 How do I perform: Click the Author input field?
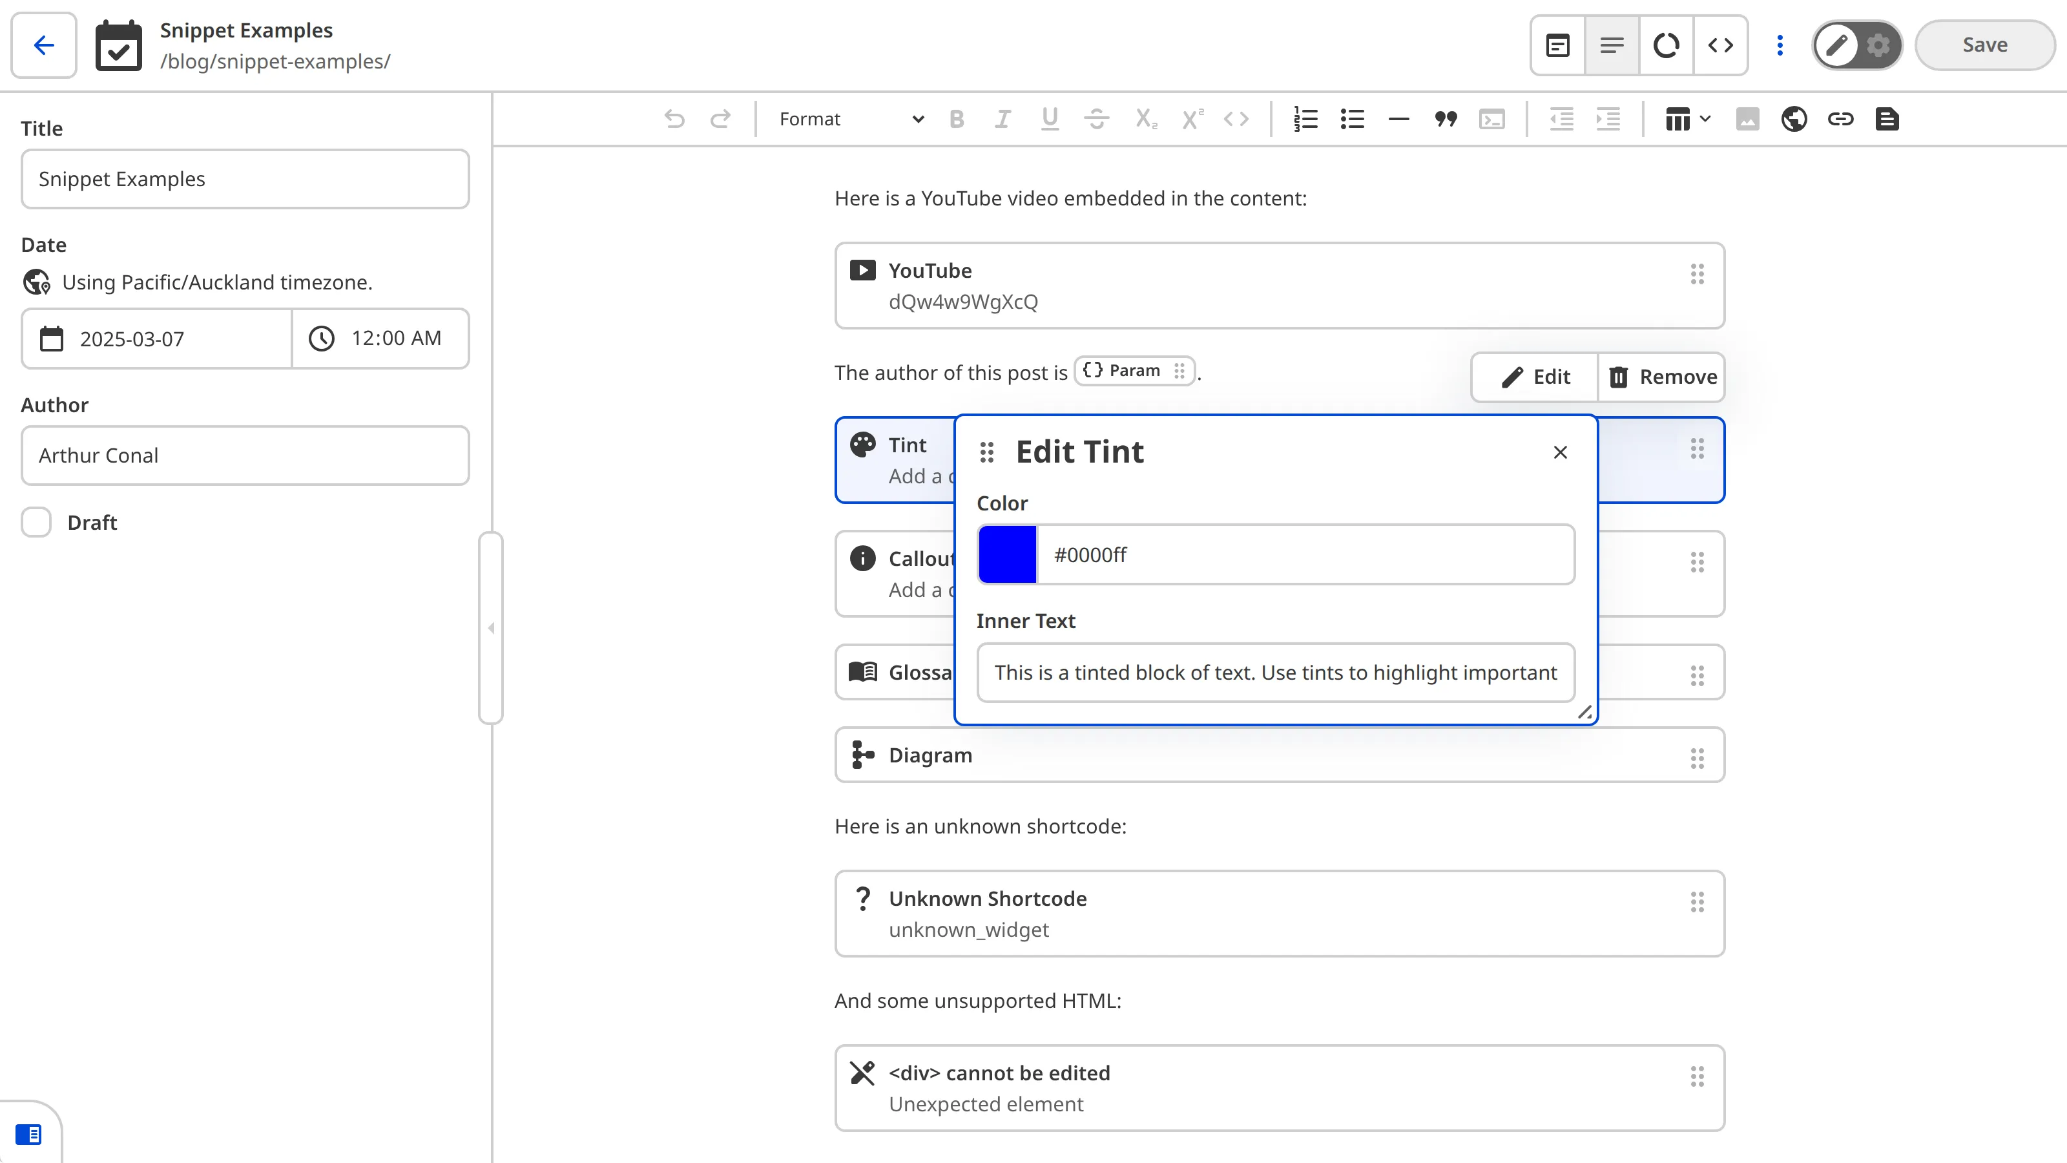click(245, 455)
